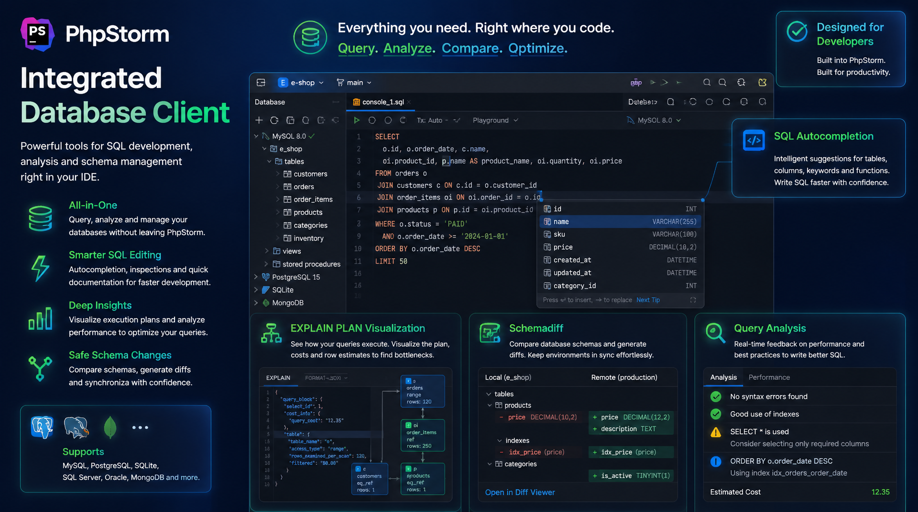Select the name VARCHAR(255) autocomplete suggestion

(x=620, y=222)
